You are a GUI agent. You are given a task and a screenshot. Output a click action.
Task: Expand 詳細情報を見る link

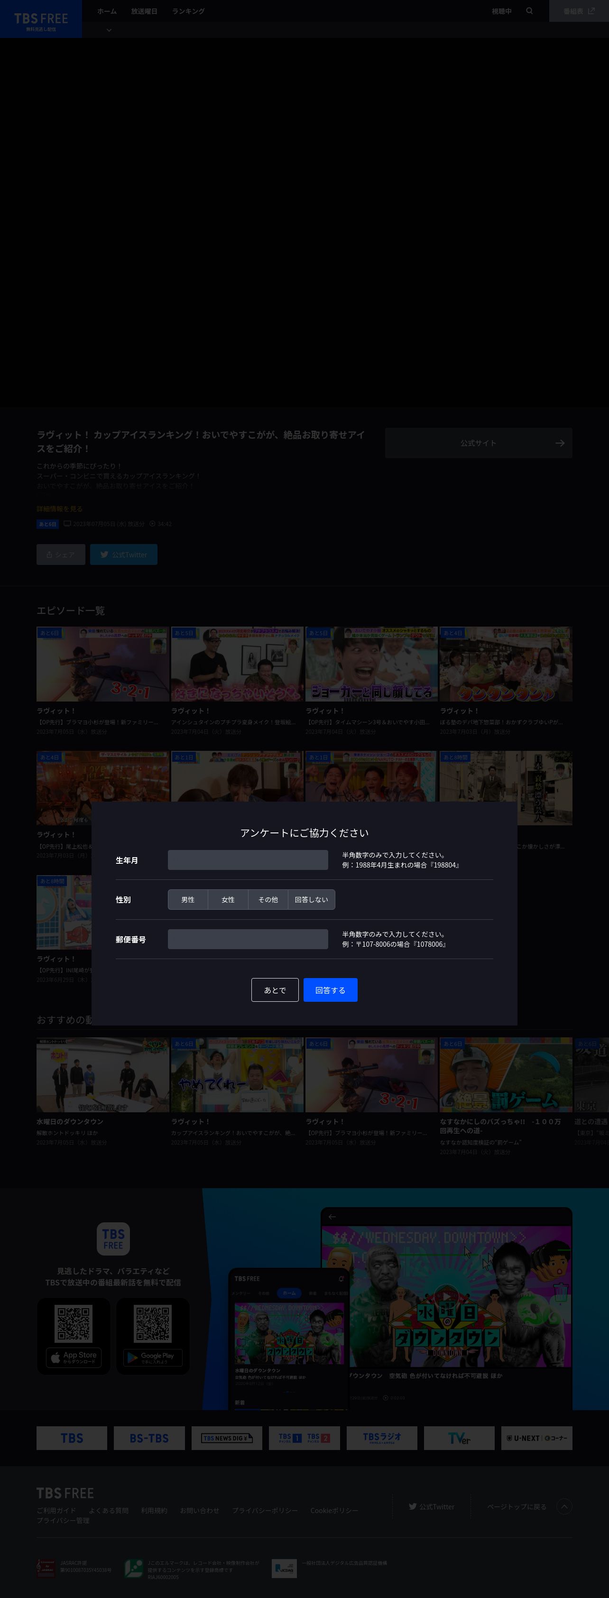60,508
